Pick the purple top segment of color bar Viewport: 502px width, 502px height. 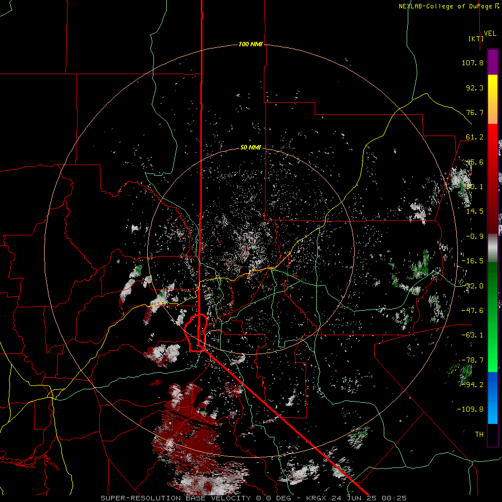(x=493, y=62)
